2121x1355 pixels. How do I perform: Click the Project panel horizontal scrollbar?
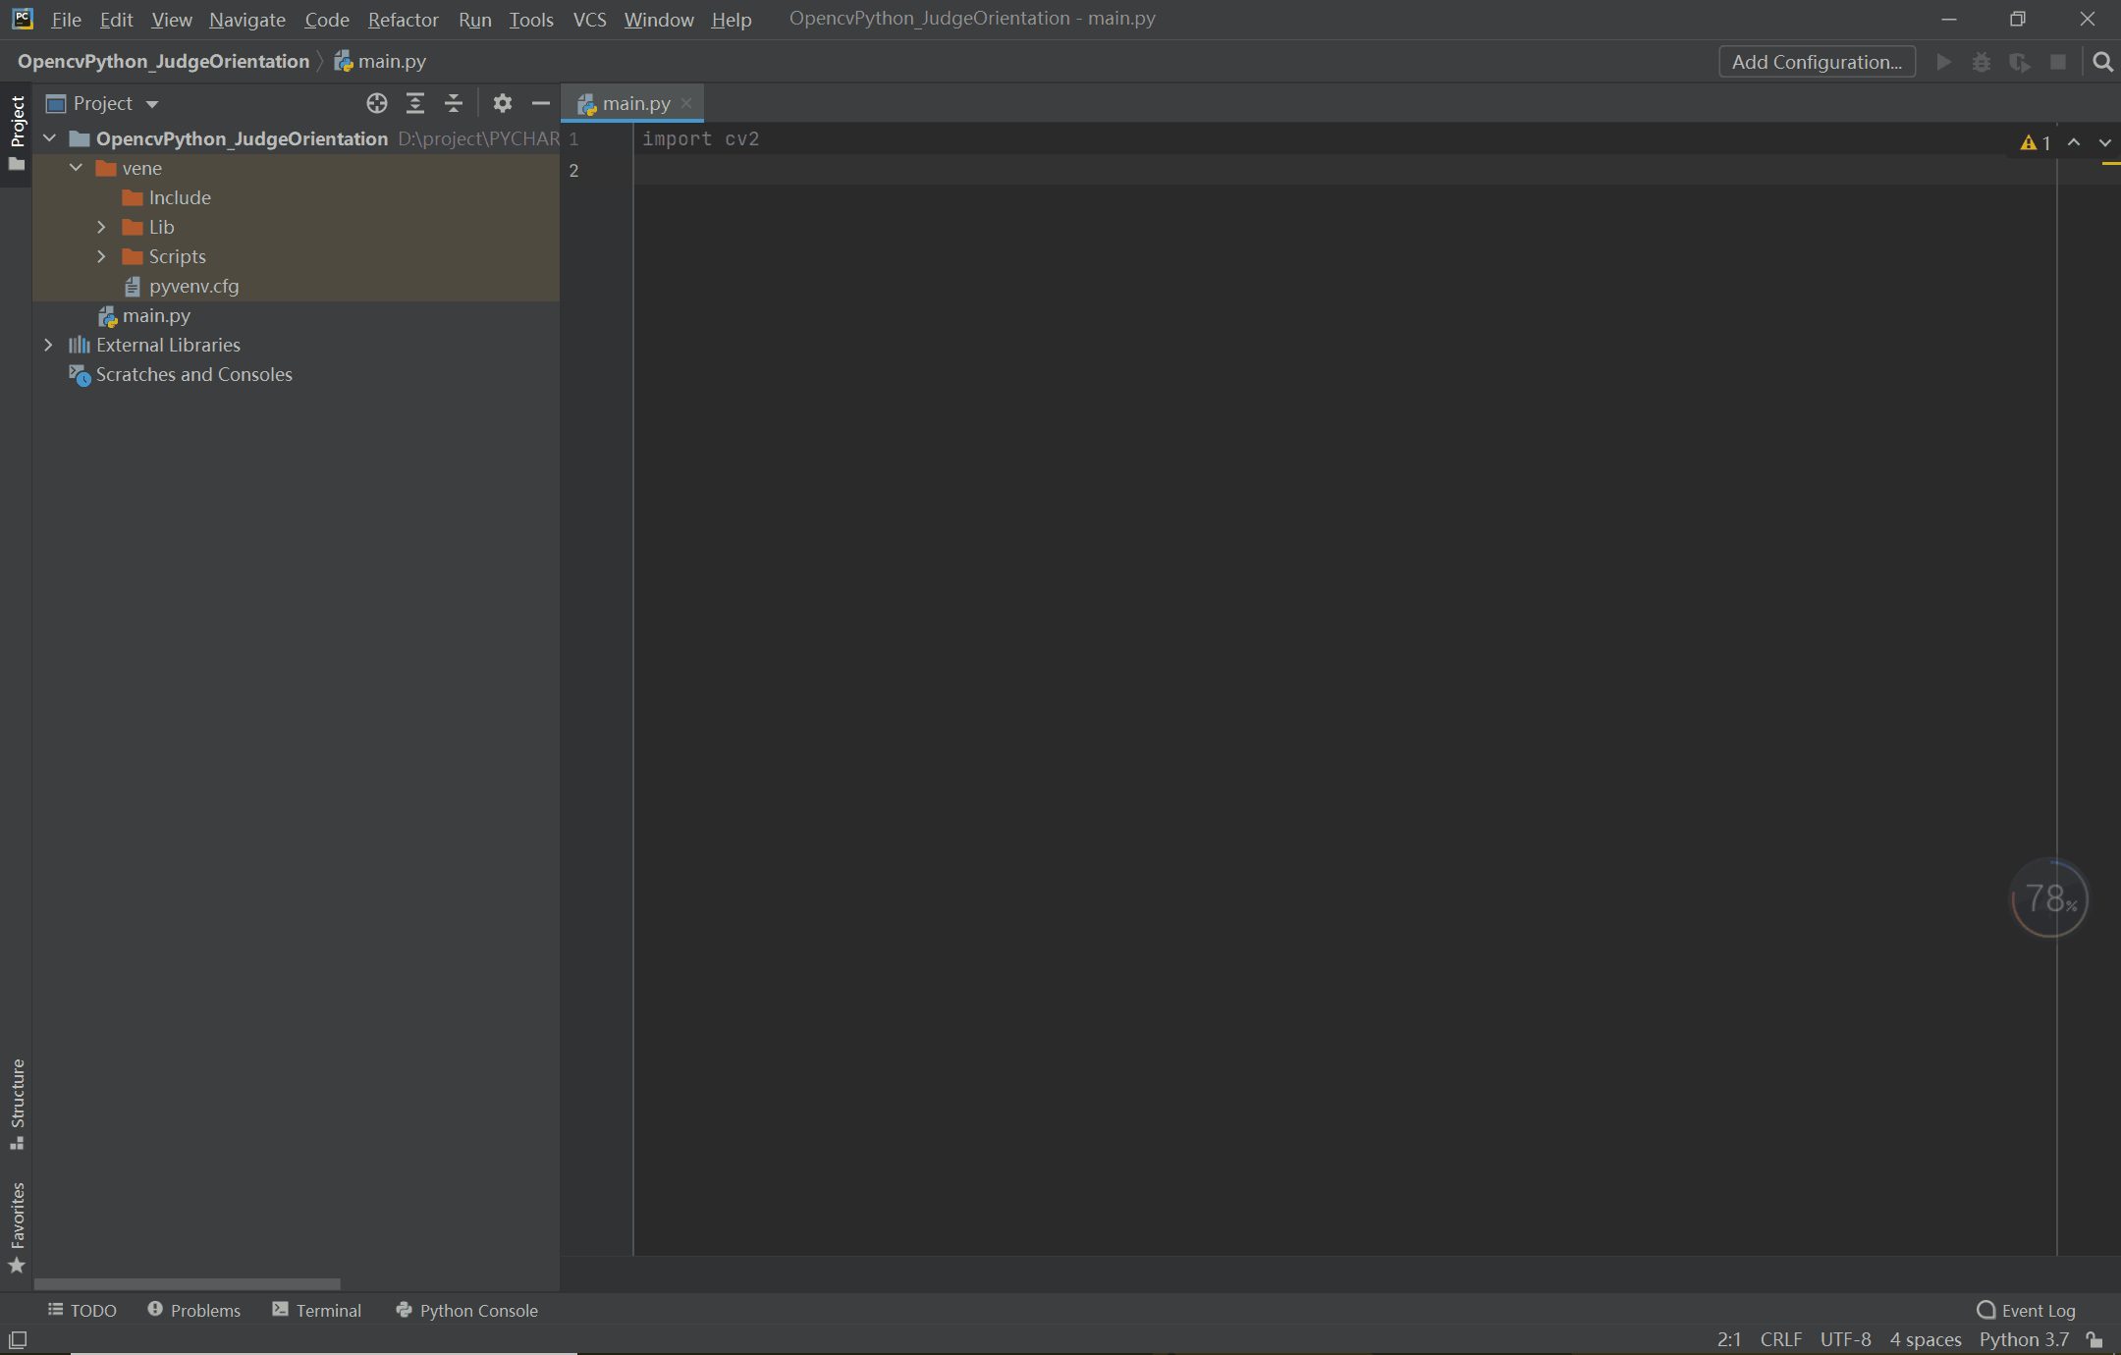[187, 1283]
